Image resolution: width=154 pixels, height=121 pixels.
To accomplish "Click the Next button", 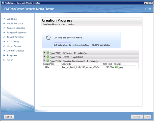I will pyautogui.click(x=147, y=117).
